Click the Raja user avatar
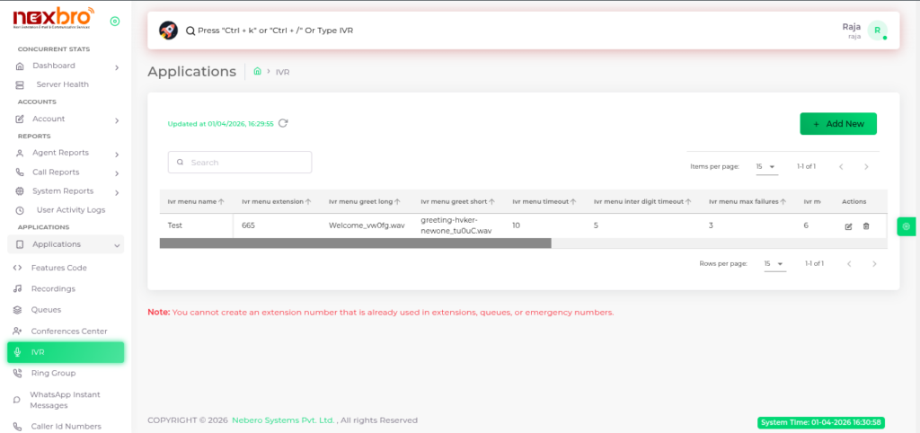920x433 pixels. click(x=877, y=31)
